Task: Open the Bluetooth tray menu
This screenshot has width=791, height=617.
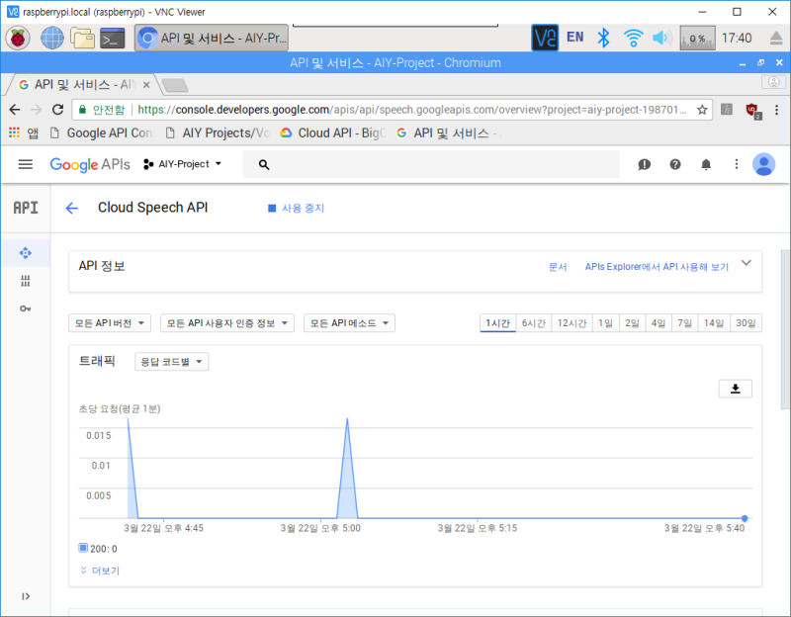Action: tap(603, 38)
